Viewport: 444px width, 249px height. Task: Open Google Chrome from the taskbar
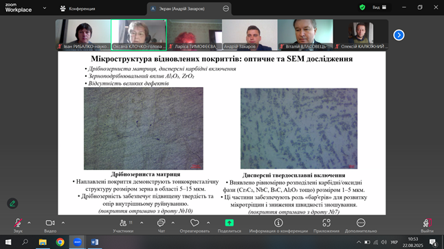60,242
